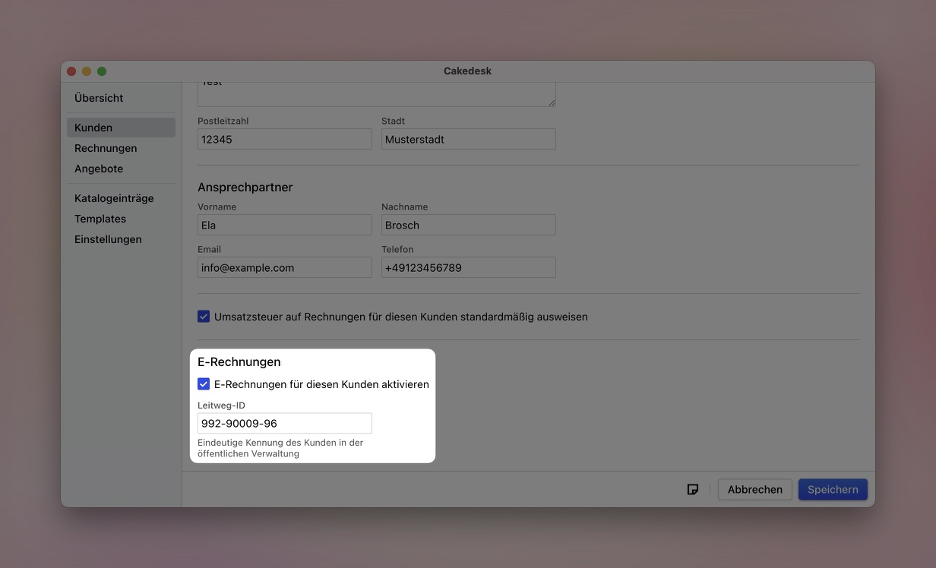This screenshot has width=936, height=568.
Task: Open Einstellungen
Action: pyautogui.click(x=108, y=238)
